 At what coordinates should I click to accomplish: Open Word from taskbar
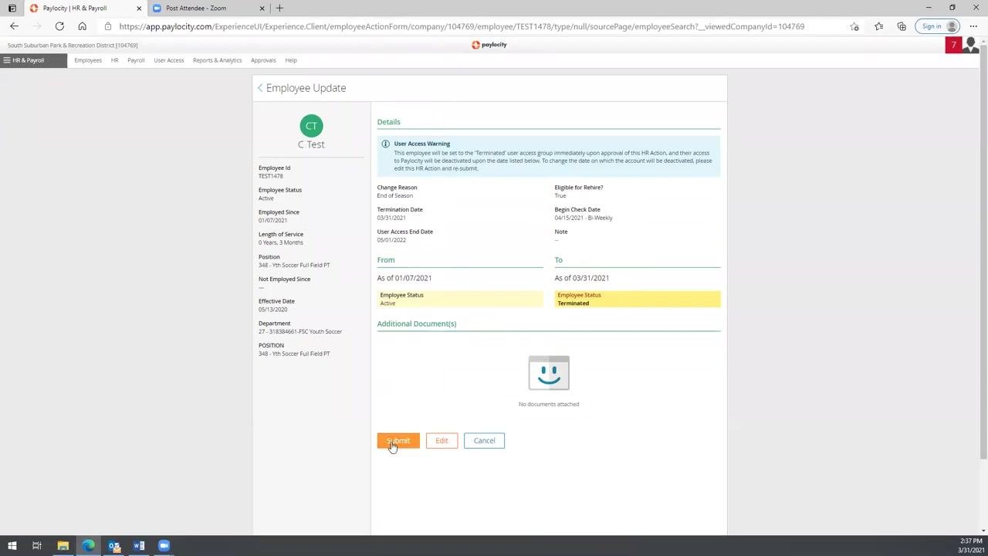coord(139,546)
